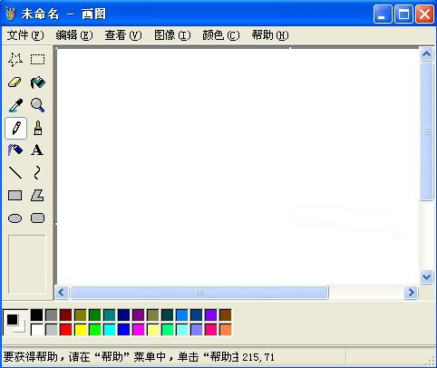
Task: Pick the Eraser tool
Action: click(x=15, y=82)
